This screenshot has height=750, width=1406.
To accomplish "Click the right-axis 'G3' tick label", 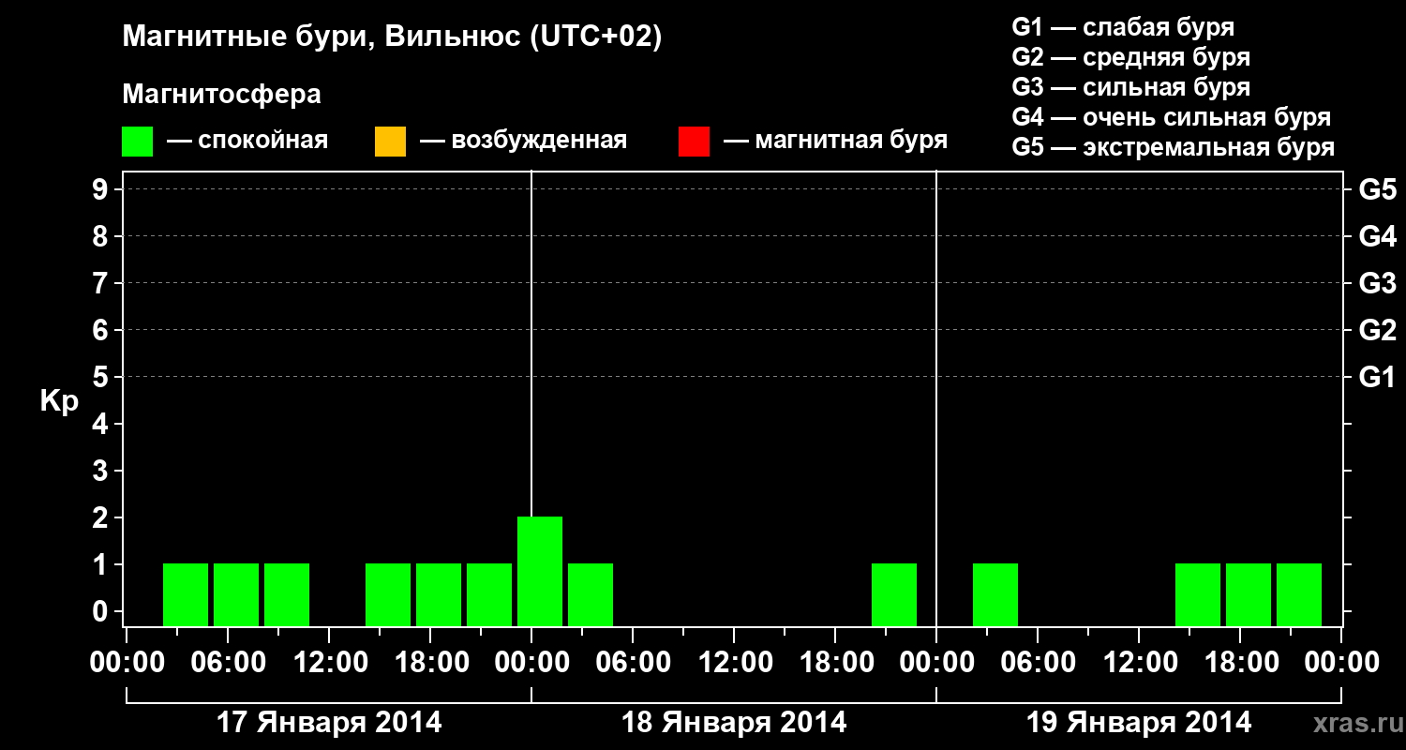I will 1378,283.
